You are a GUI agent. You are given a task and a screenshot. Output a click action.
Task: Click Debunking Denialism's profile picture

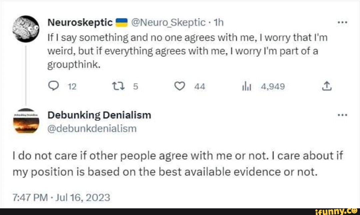27,121
